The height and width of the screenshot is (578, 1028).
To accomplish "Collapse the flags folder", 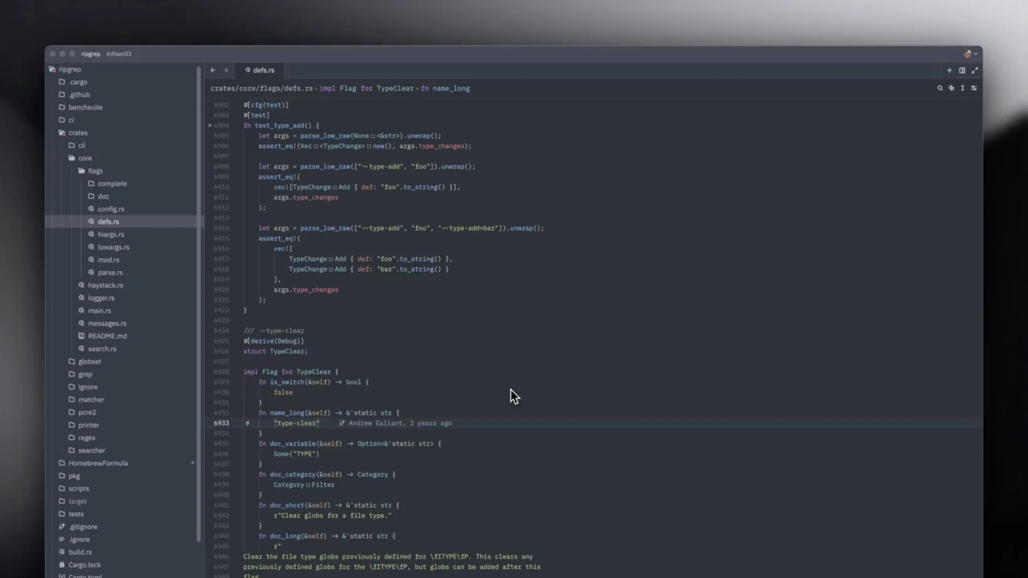I will click(95, 171).
